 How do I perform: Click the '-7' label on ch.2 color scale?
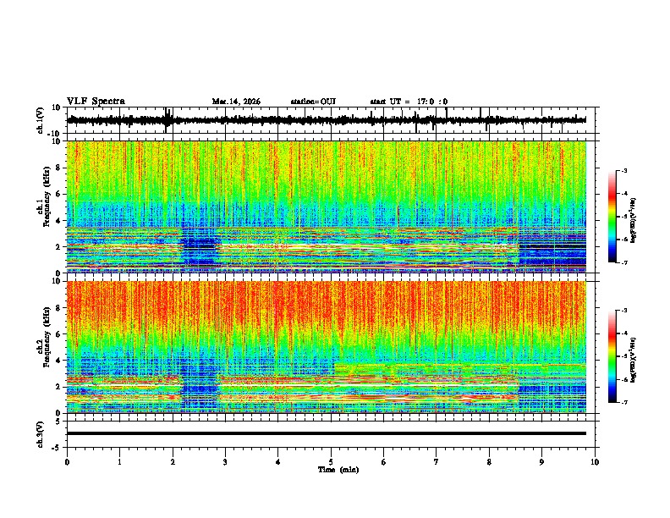tap(623, 402)
